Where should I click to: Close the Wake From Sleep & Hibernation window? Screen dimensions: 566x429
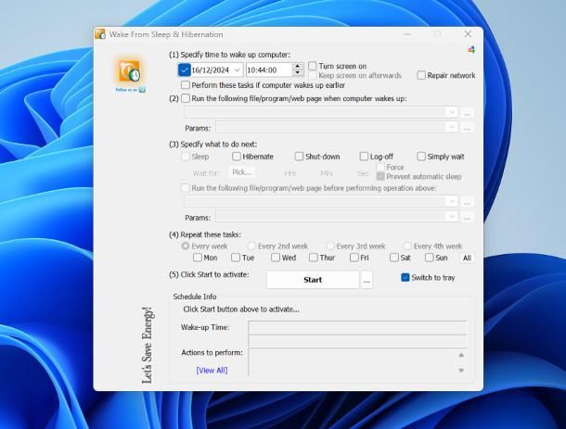tap(468, 34)
